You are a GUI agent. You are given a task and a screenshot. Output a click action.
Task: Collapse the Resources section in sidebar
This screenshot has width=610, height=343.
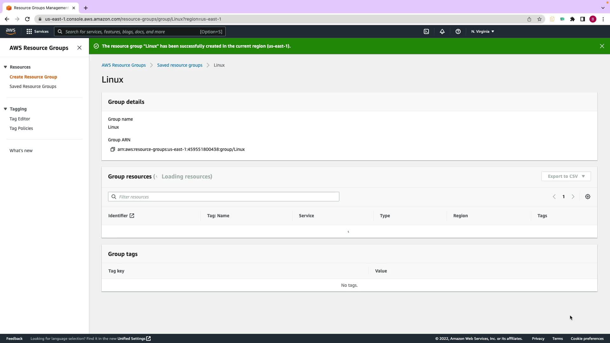[5, 67]
